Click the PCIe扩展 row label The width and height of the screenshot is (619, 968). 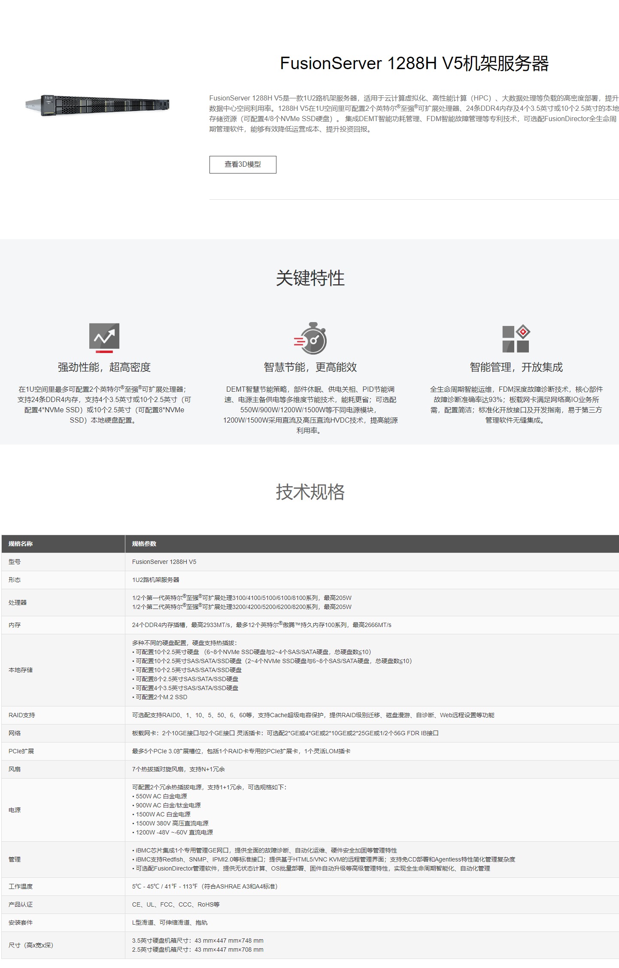click(21, 751)
